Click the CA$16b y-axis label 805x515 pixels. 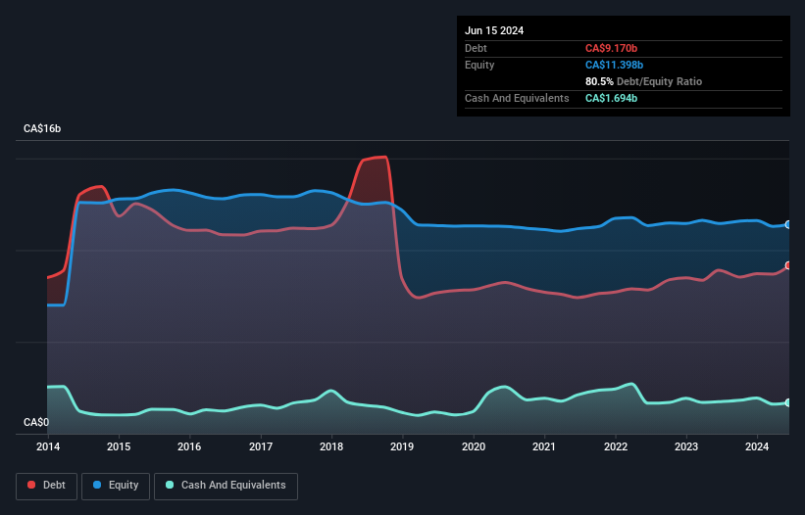point(43,129)
